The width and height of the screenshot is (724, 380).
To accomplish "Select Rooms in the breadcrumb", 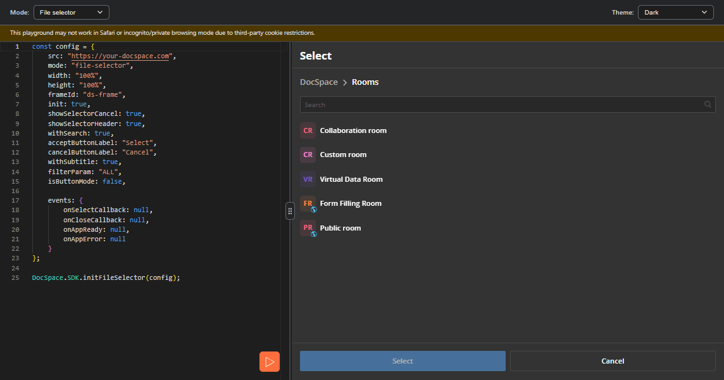I will (x=365, y=82).
